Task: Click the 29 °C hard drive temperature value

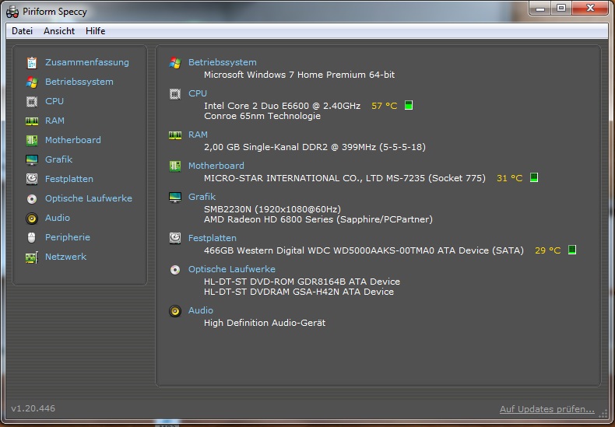Action: (547, 250)
